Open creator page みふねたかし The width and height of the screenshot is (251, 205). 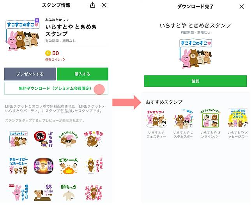tap(57, 20)
